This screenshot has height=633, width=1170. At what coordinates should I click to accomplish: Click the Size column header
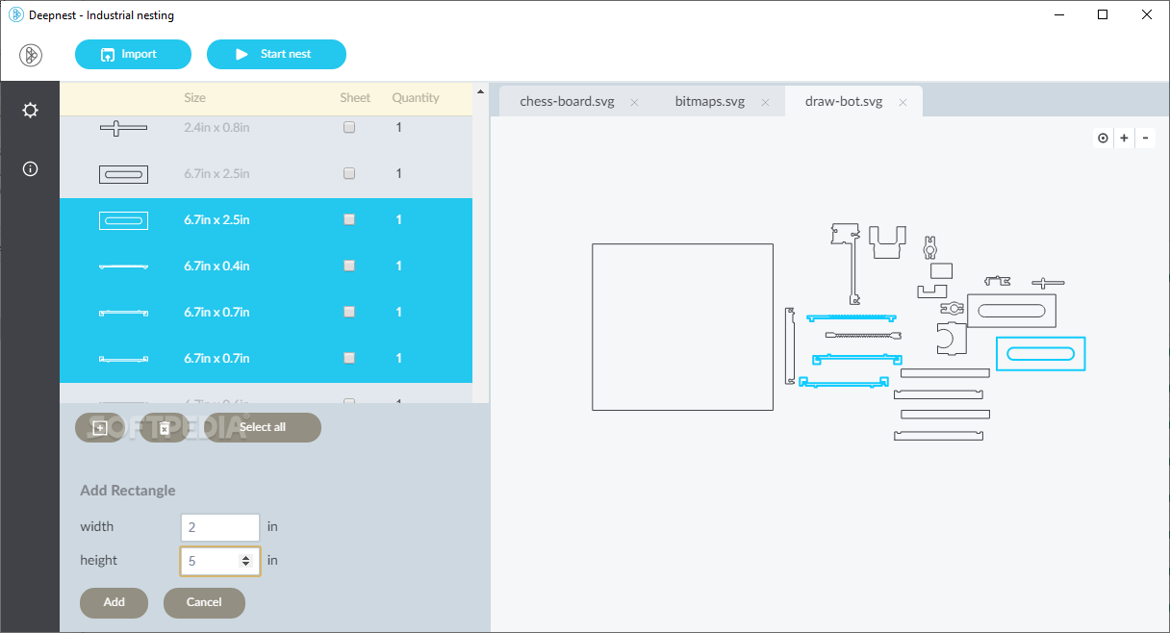click(x=194, y=98)
